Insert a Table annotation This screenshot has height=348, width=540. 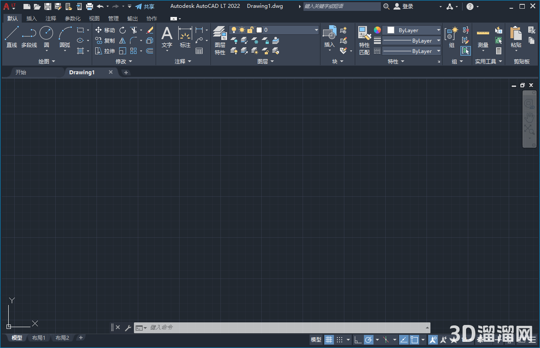(x=199, y=51)
